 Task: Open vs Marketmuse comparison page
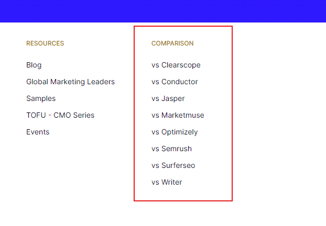[x=178, y=115]
